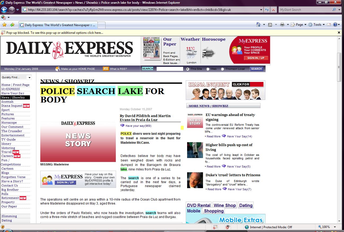Open the zoom level 100% control

[326, 227]
